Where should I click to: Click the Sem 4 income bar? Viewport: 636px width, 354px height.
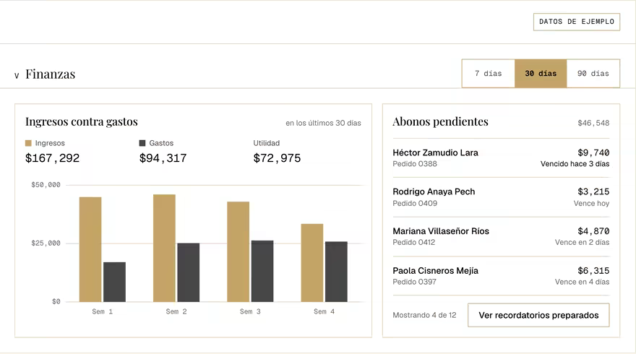tap(312, 263)
